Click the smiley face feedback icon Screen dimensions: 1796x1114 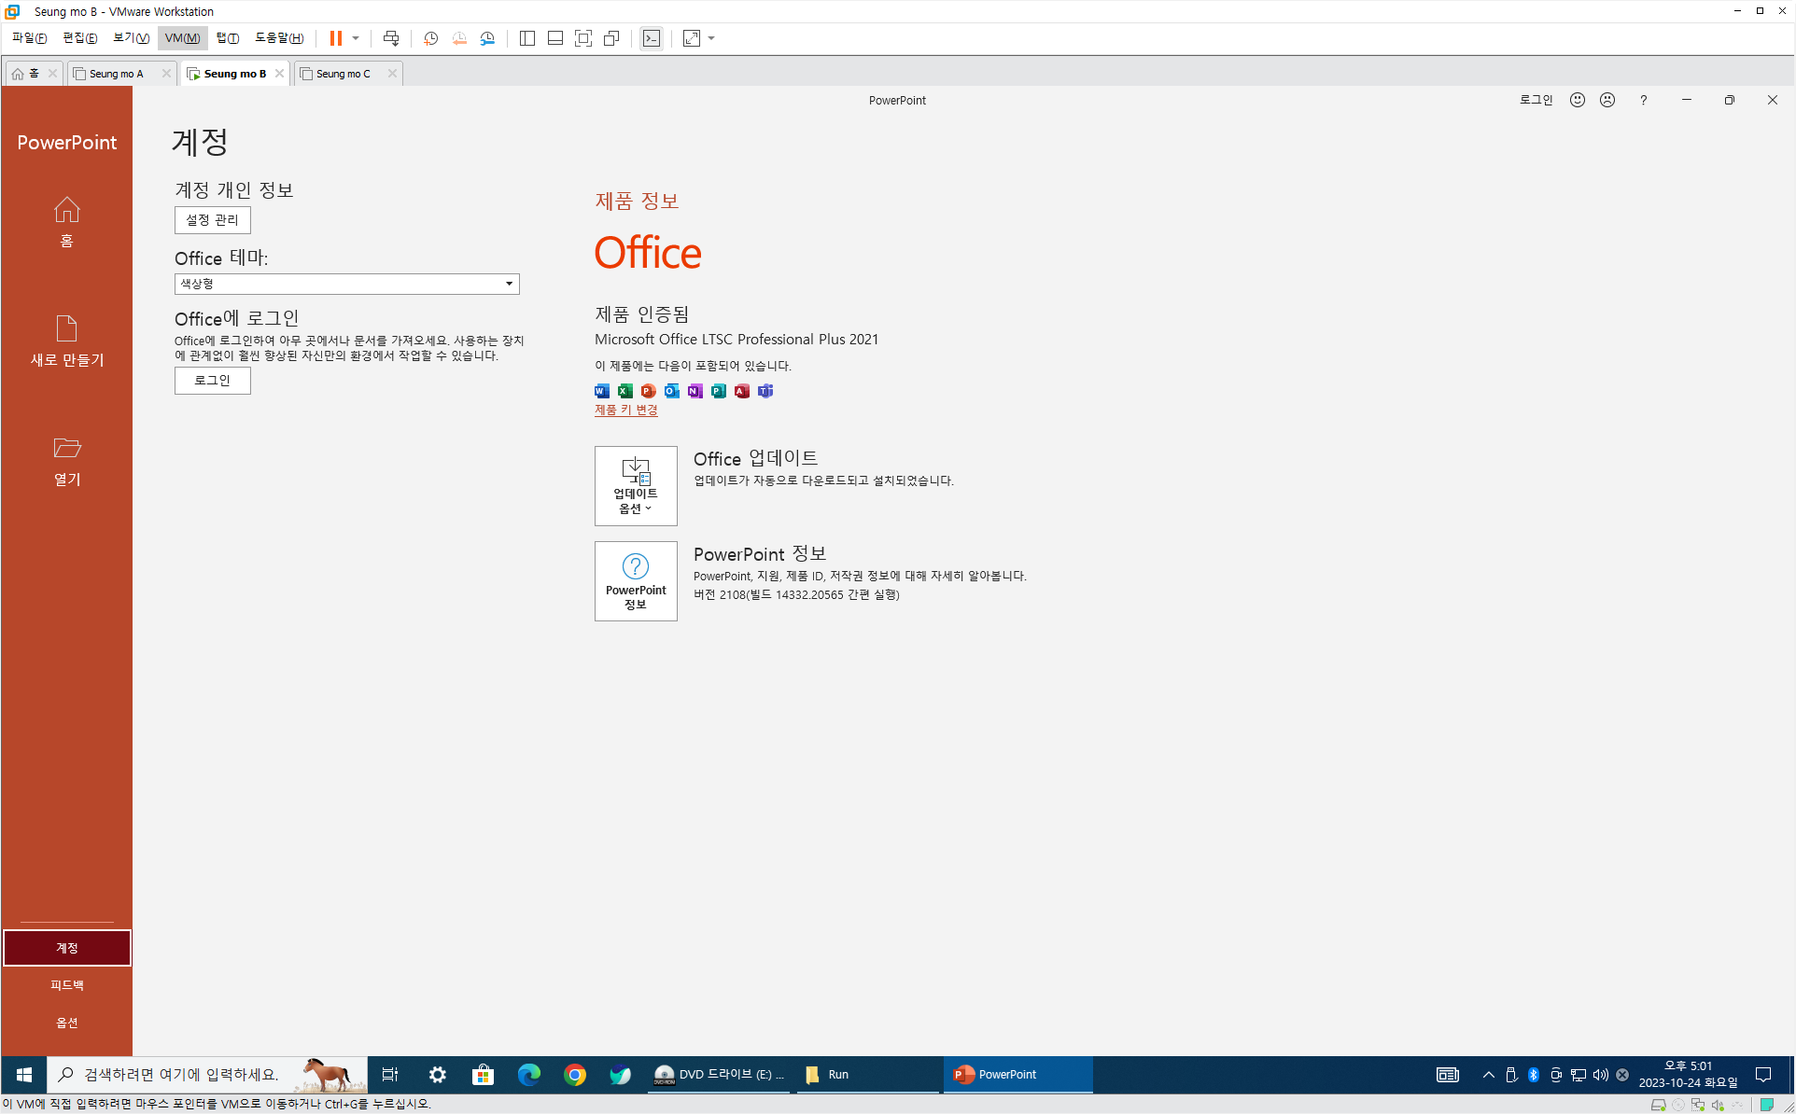click(1577, 100)
